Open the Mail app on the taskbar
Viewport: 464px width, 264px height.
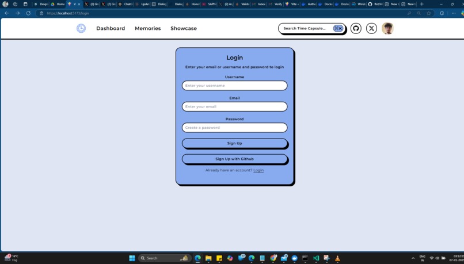click(284, 258)
